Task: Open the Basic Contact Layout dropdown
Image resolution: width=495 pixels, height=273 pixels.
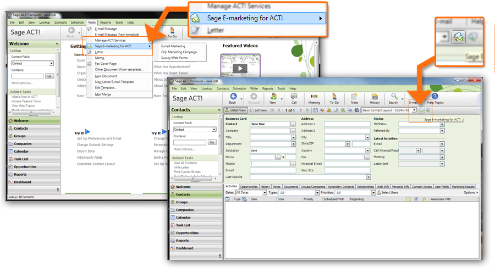Action: point(414,110)
